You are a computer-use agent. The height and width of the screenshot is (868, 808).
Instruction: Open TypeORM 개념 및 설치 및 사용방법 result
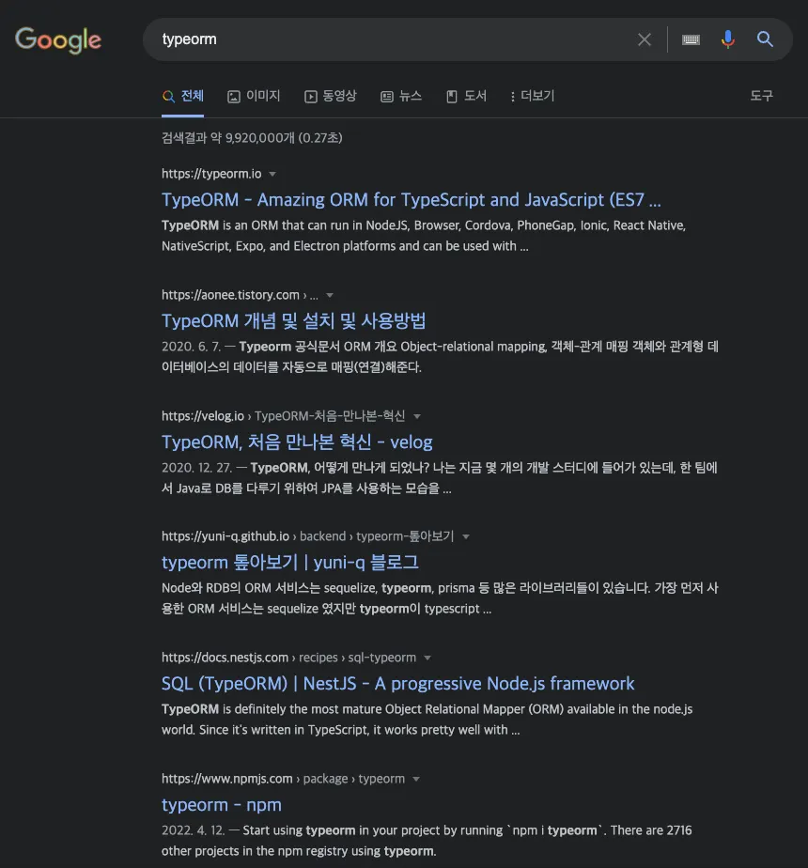[293, 321]
